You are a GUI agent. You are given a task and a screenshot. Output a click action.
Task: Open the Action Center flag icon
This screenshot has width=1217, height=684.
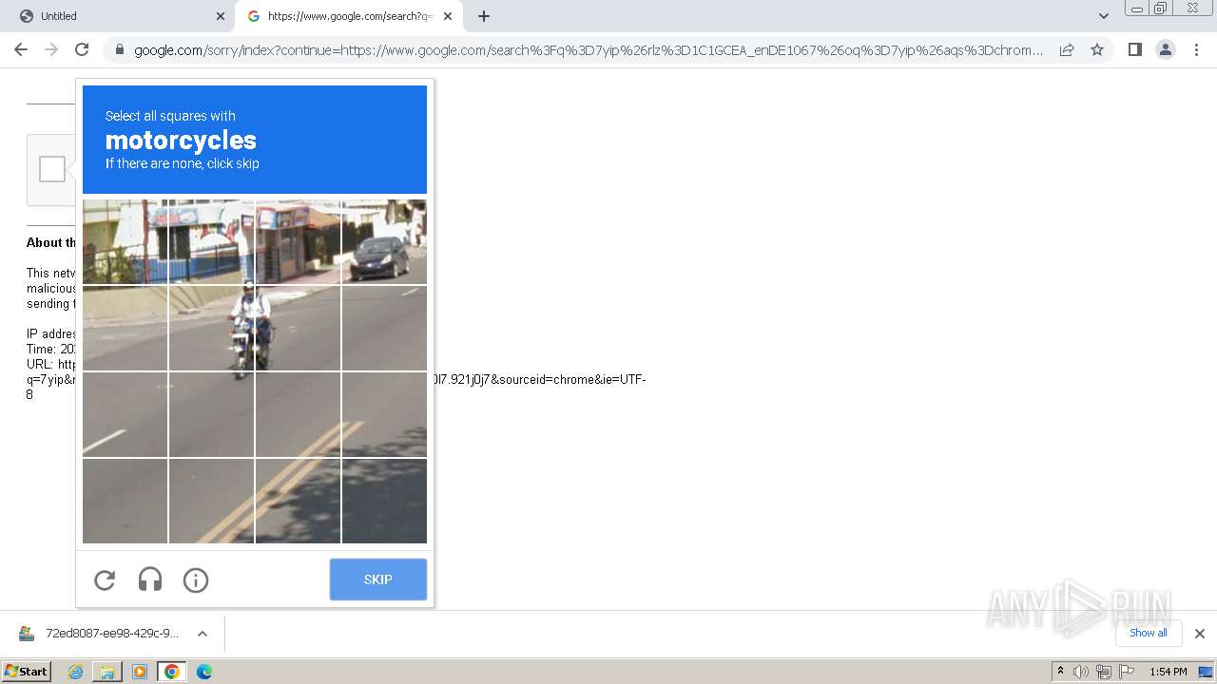[1126, 672]
